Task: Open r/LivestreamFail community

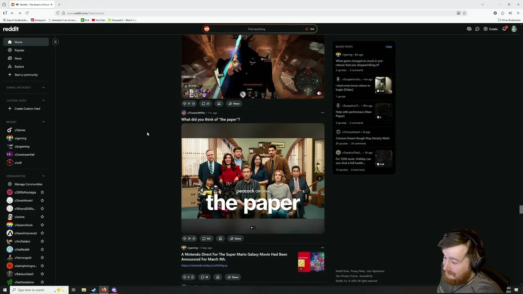Action: (x=24, y=154)
